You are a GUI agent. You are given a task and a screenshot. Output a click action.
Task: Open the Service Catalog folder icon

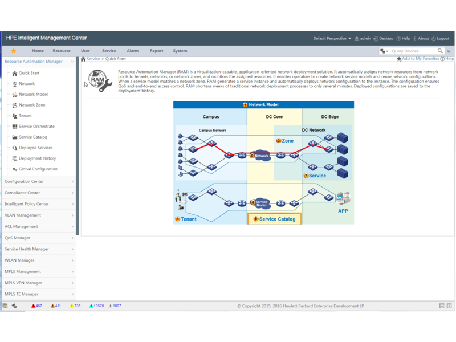[x=15, y=137]
